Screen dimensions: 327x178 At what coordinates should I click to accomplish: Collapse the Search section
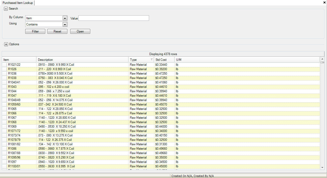[x=6, y=9]
